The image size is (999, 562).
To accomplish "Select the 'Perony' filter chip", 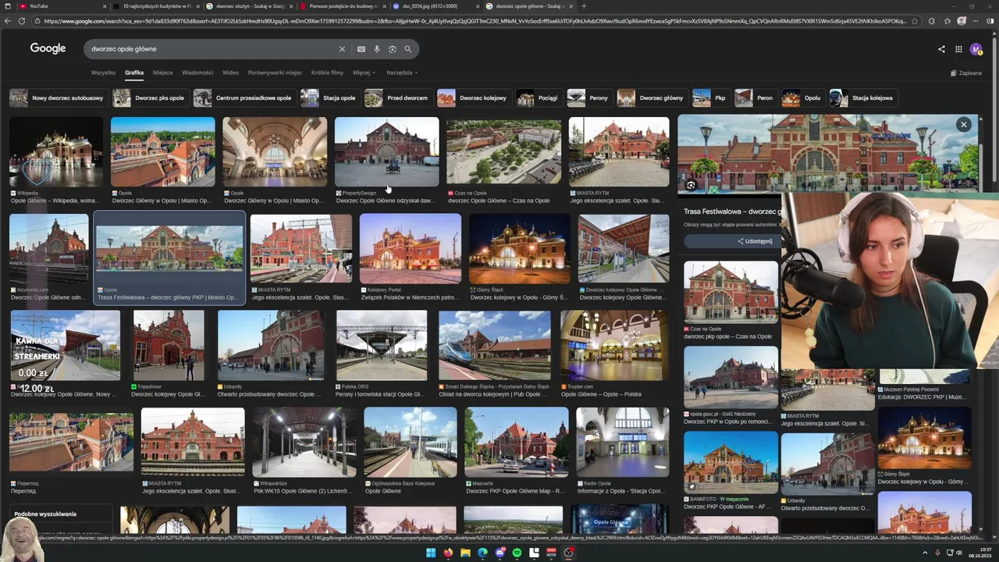I will pos(588,98).
